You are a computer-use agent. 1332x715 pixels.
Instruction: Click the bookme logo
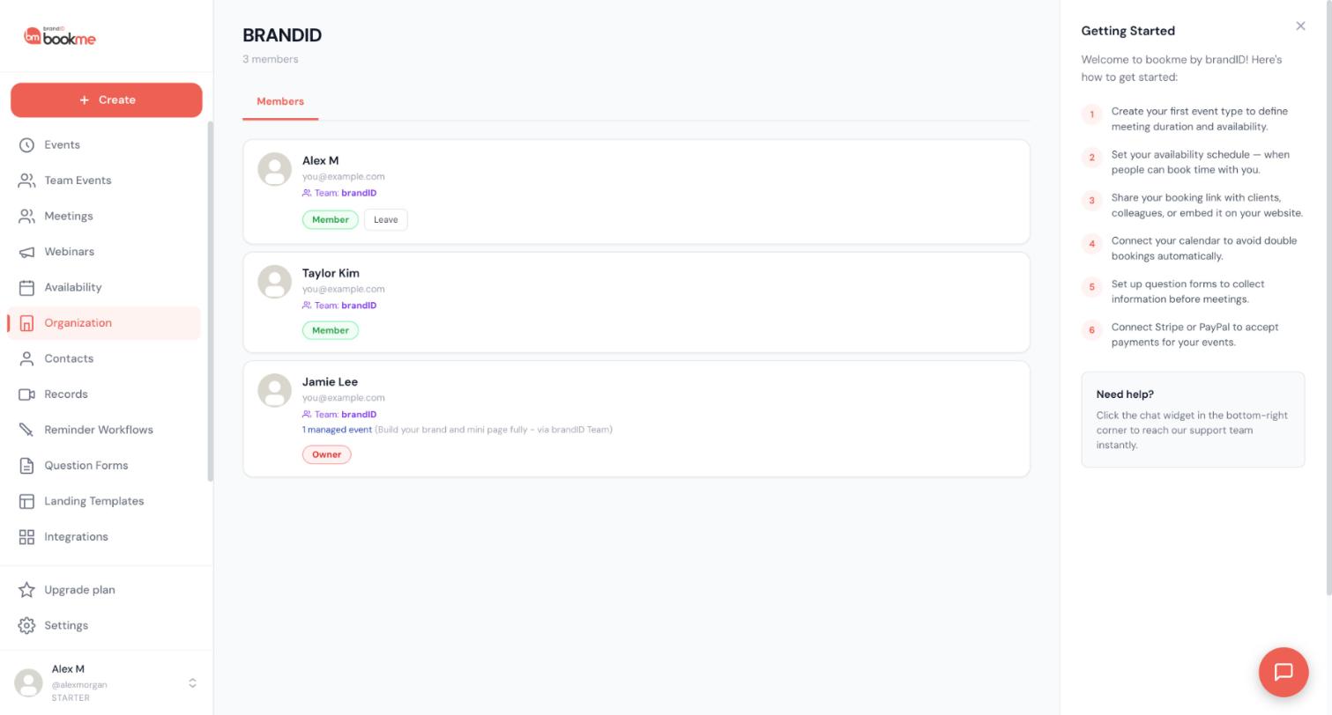[x=60, y=36]
